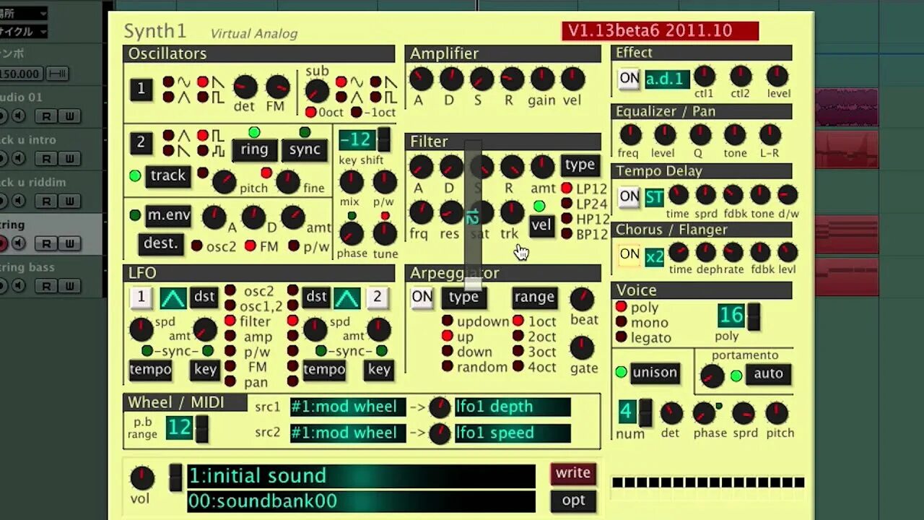The image size is (924, 520).
Task: Click the amplifier A attack knob
Action: (421, 79)
